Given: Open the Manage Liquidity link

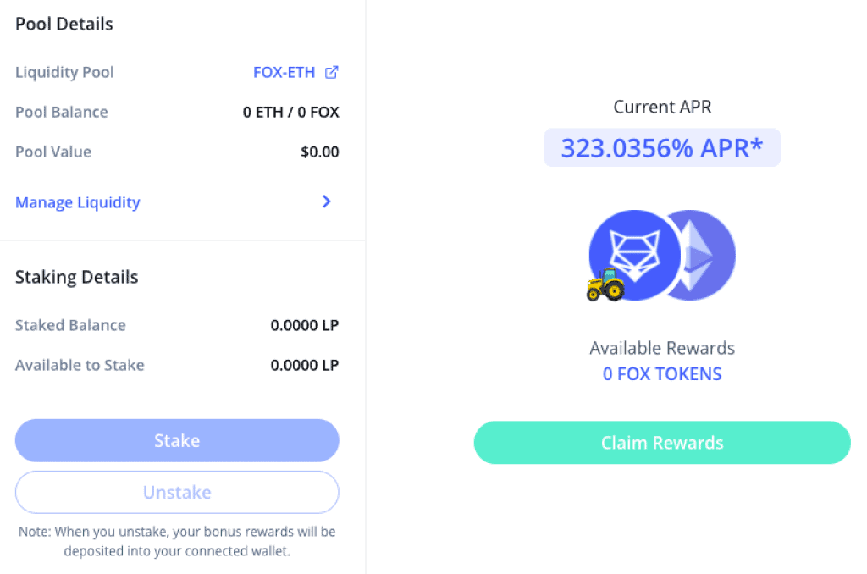Looking at the screenshot, I should pos(78,202).
